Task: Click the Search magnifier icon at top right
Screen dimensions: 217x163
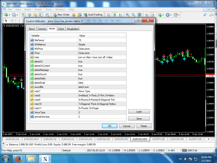Action: tap(205, 15)
